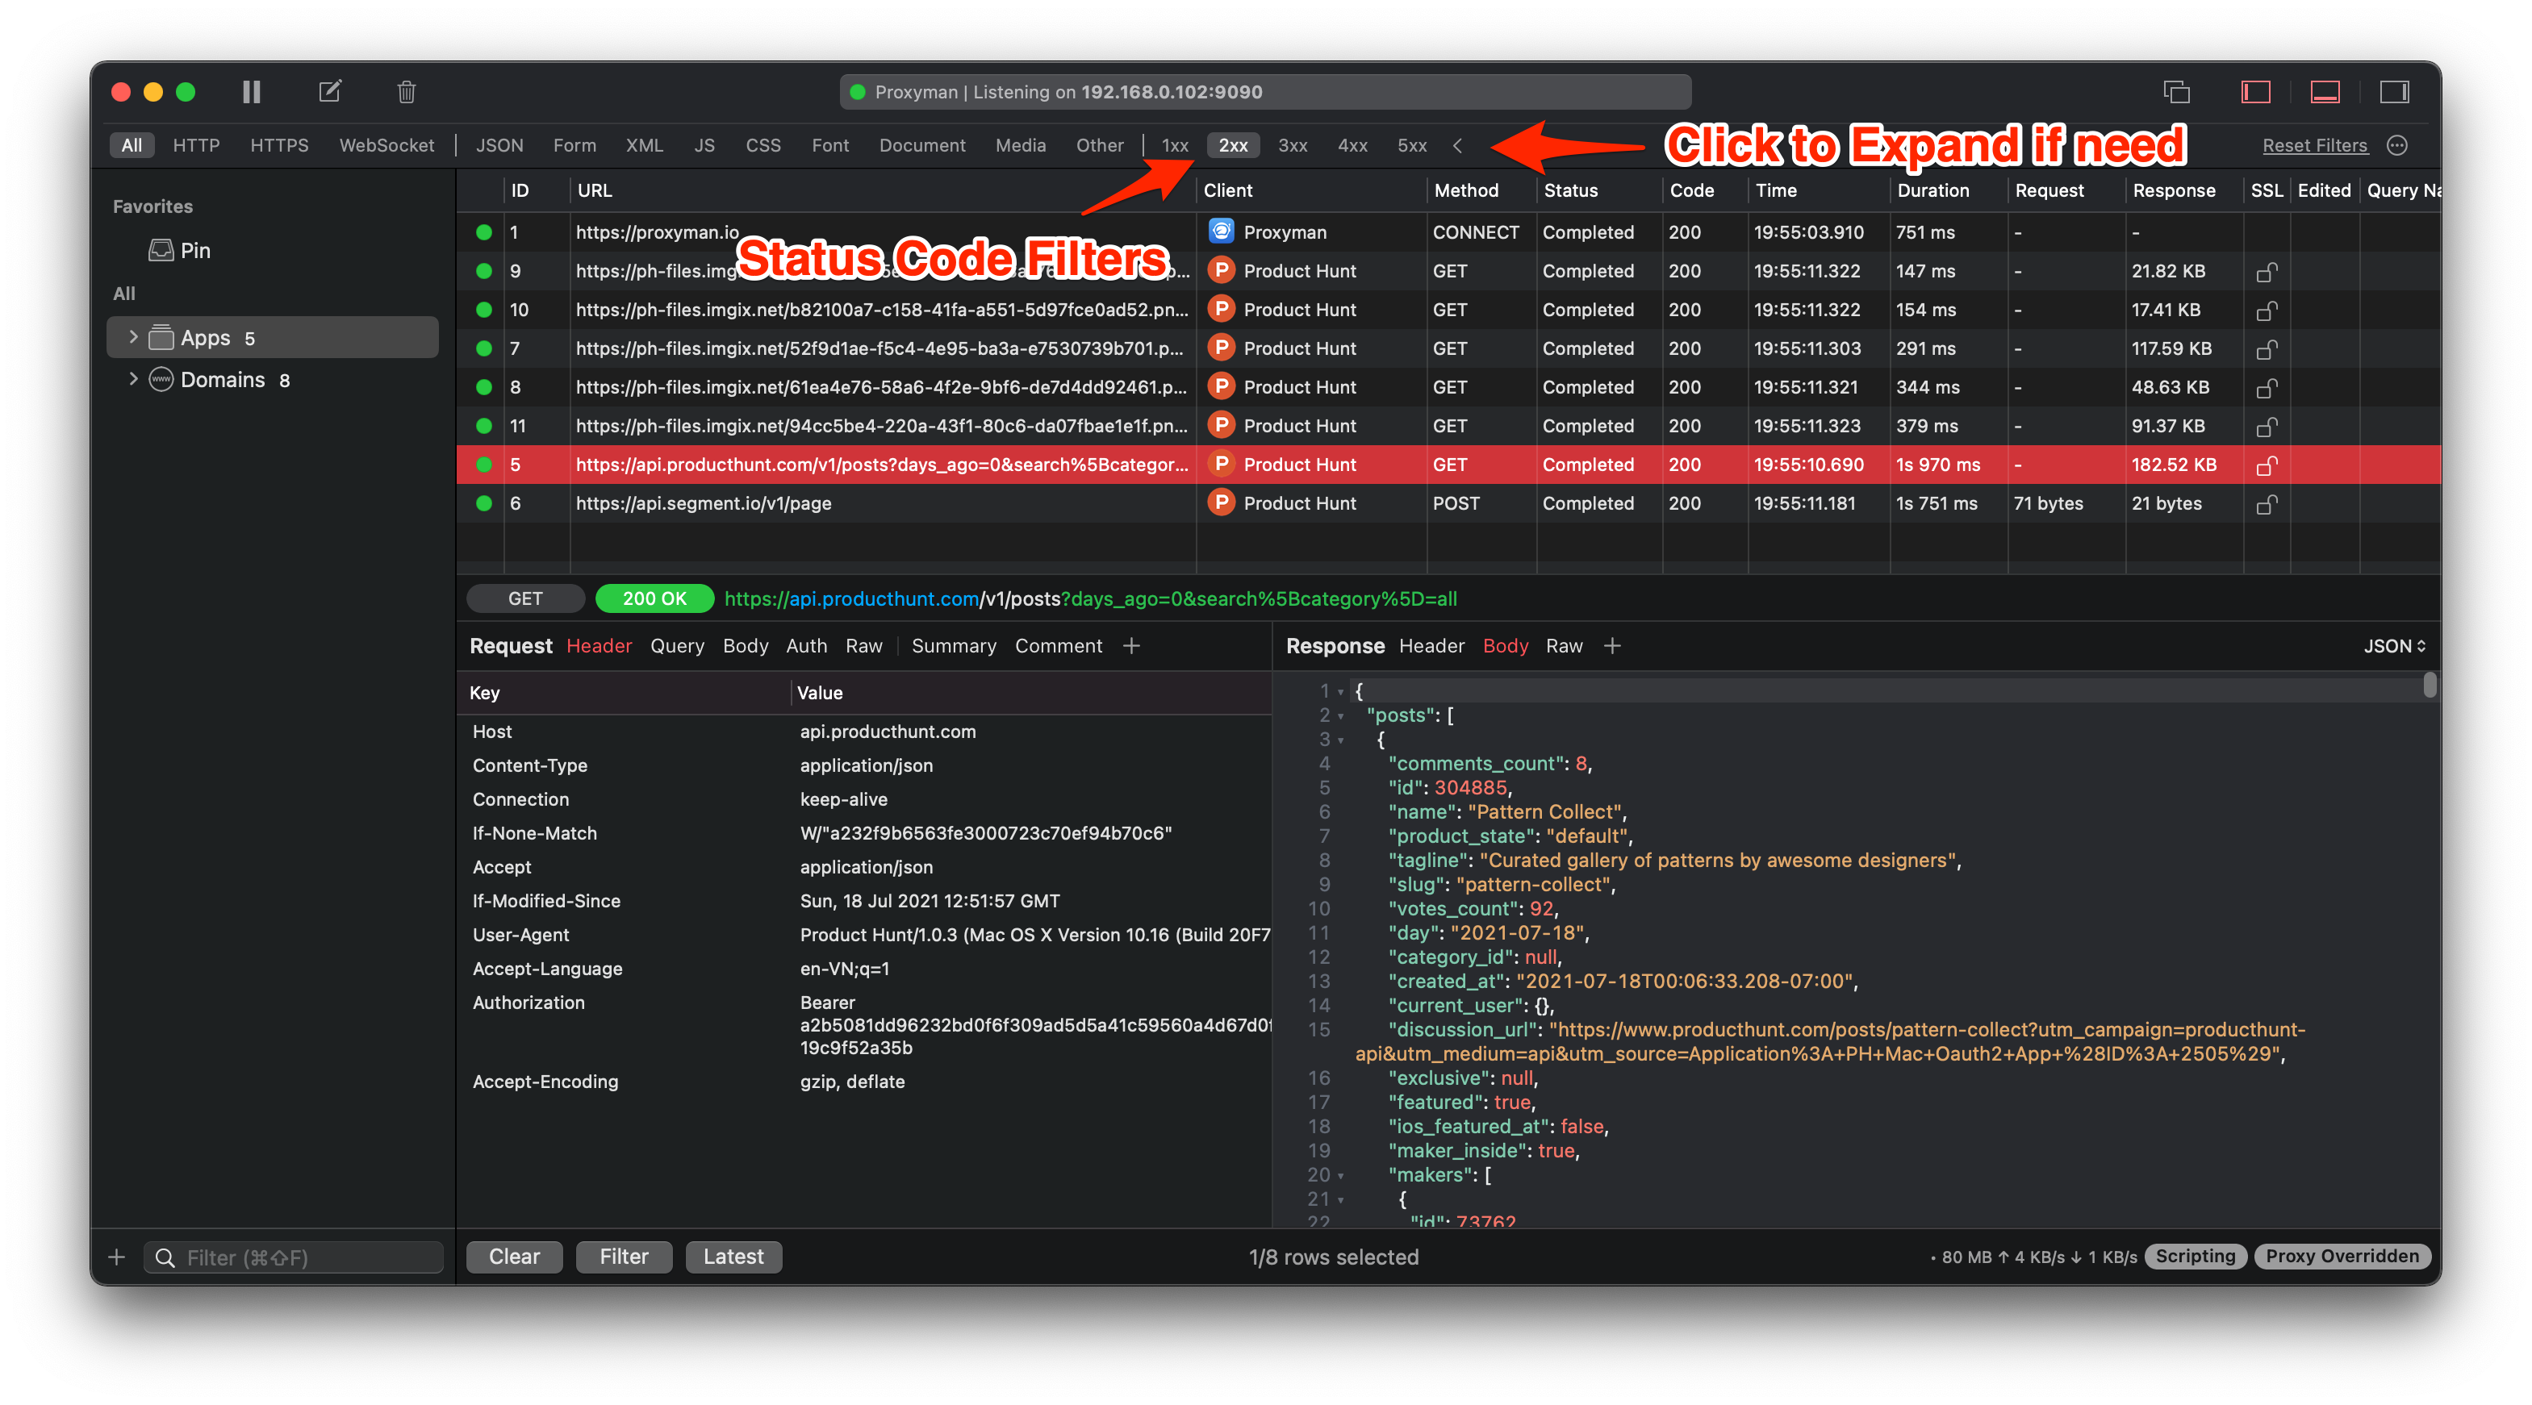Click the add plus icon beside the filter field
The height and width of the screenshot is (1405, 2532).
(116, 1257)
